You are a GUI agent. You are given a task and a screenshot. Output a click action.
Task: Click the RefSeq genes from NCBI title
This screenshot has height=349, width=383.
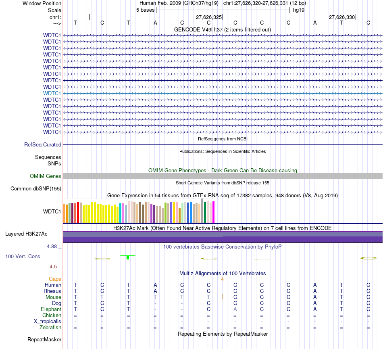point(223,139)
